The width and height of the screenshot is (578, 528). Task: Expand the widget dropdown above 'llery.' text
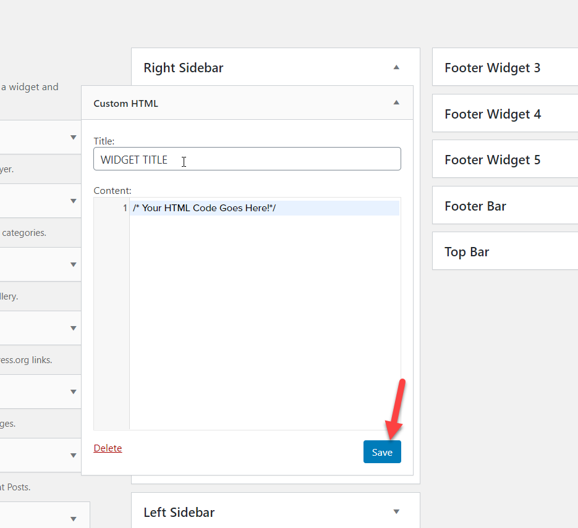(x=74, y=265)
